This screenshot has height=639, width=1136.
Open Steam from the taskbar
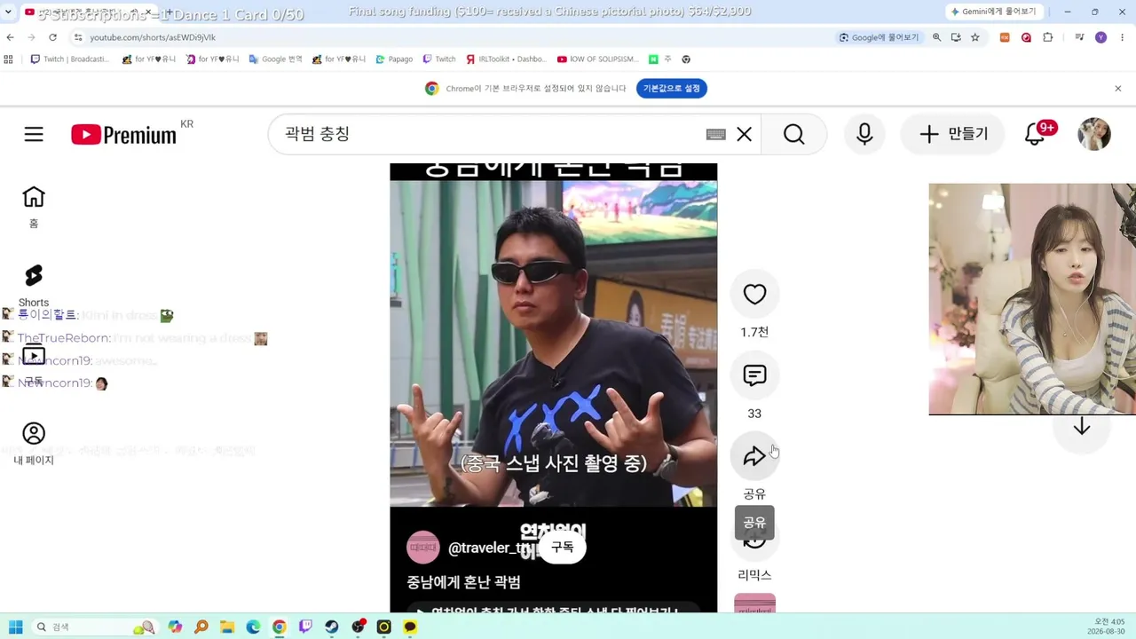(x=331, y=627)
